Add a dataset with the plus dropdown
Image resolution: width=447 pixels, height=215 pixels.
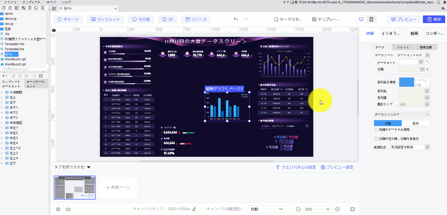[5, 76]
